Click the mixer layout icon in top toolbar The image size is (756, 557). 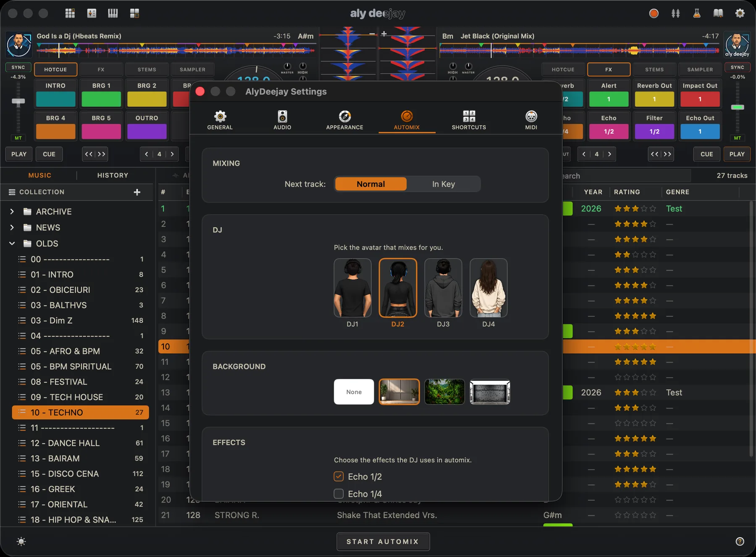(92, 13)
